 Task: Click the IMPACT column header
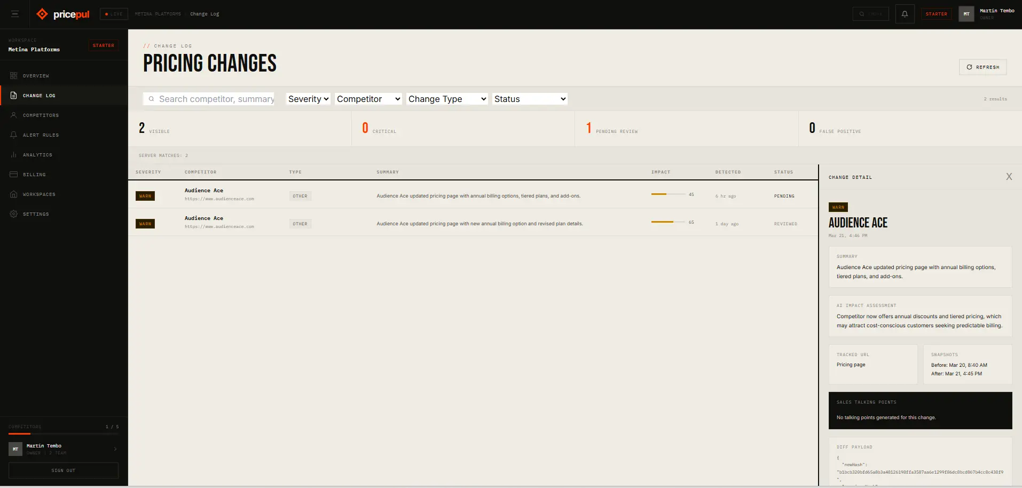pyautogui.click(x=661, y=172)
